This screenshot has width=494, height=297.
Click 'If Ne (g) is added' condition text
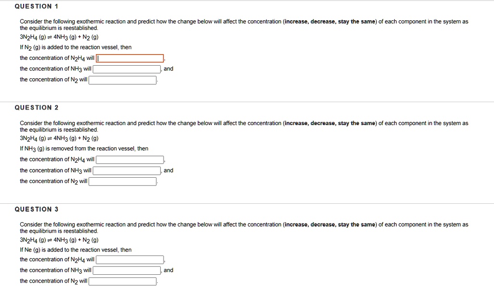pos(76,250)
